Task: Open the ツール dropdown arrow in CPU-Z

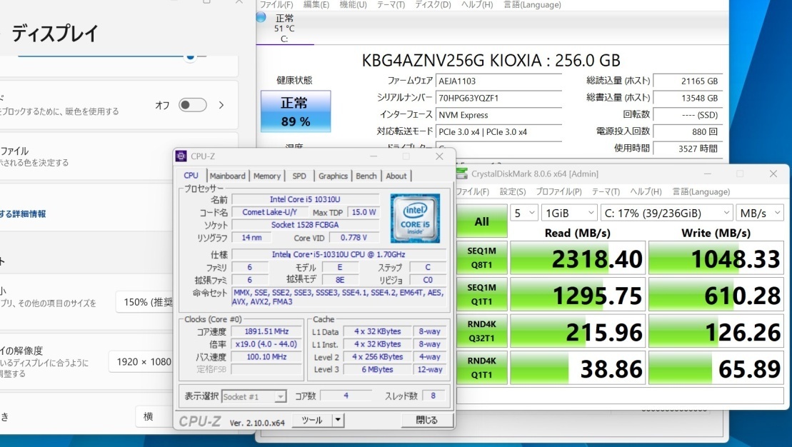Action: pos(339,420)
